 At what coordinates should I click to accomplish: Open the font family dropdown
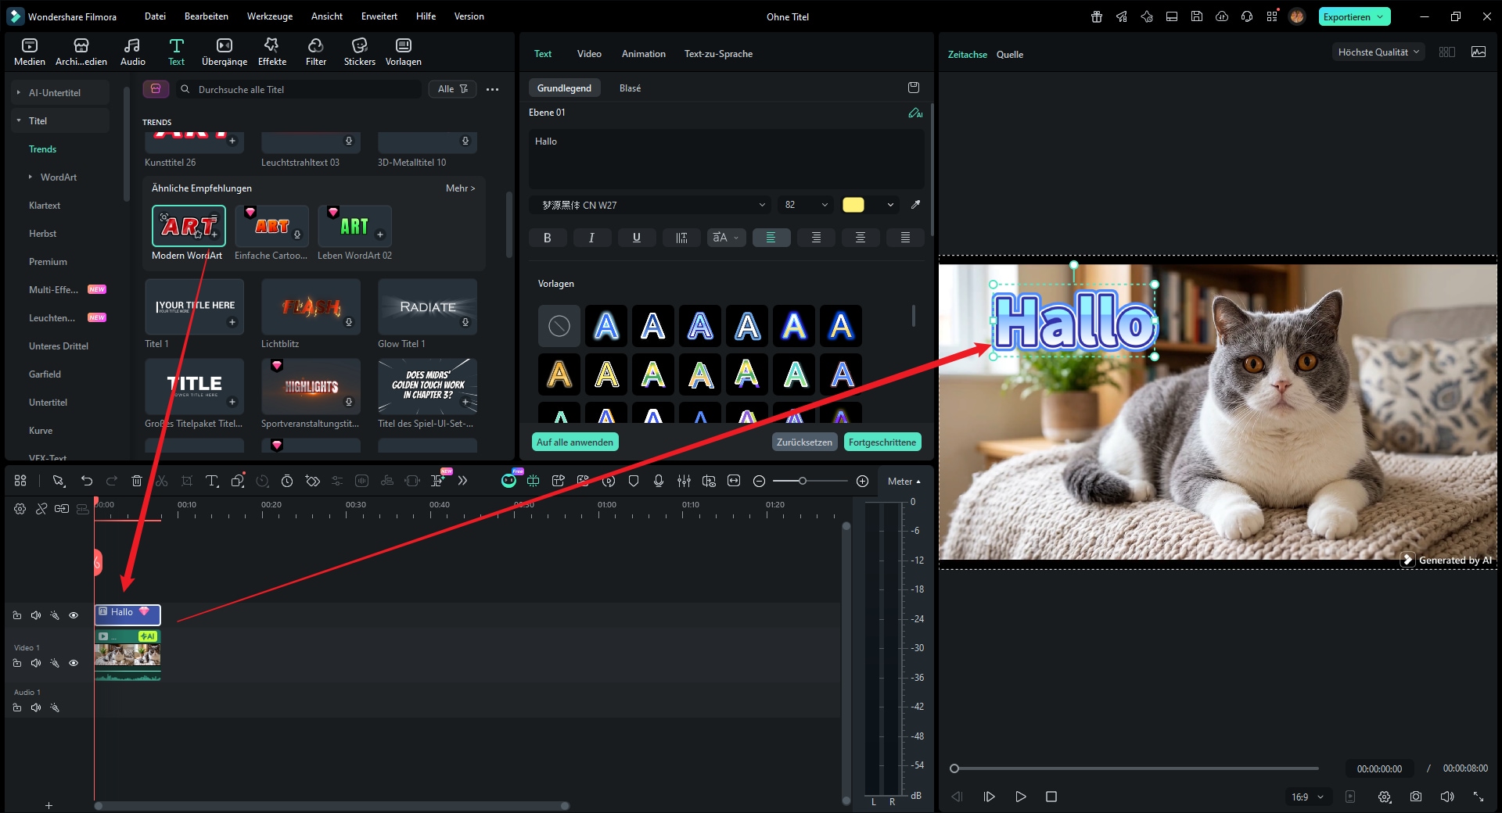point(651,205)
